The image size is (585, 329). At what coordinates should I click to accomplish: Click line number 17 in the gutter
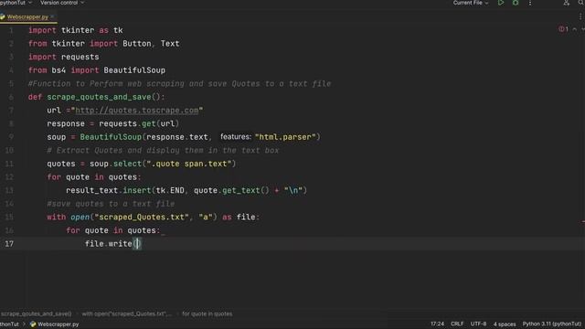pyautogui.click(x=9, y=244)
